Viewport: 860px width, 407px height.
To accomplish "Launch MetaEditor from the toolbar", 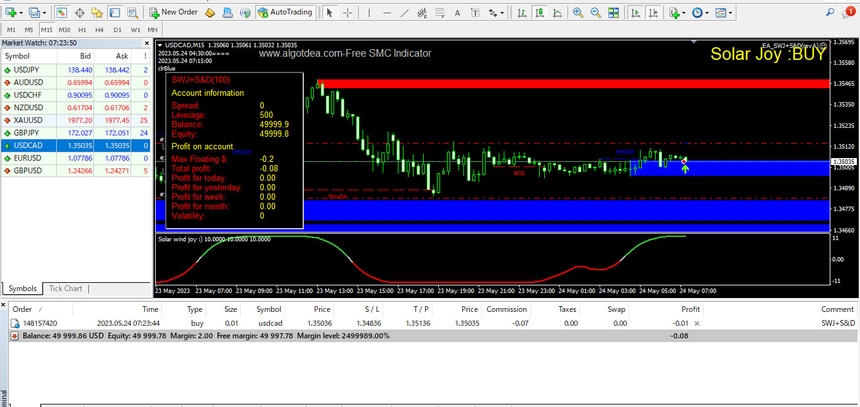I will point(211,12).
